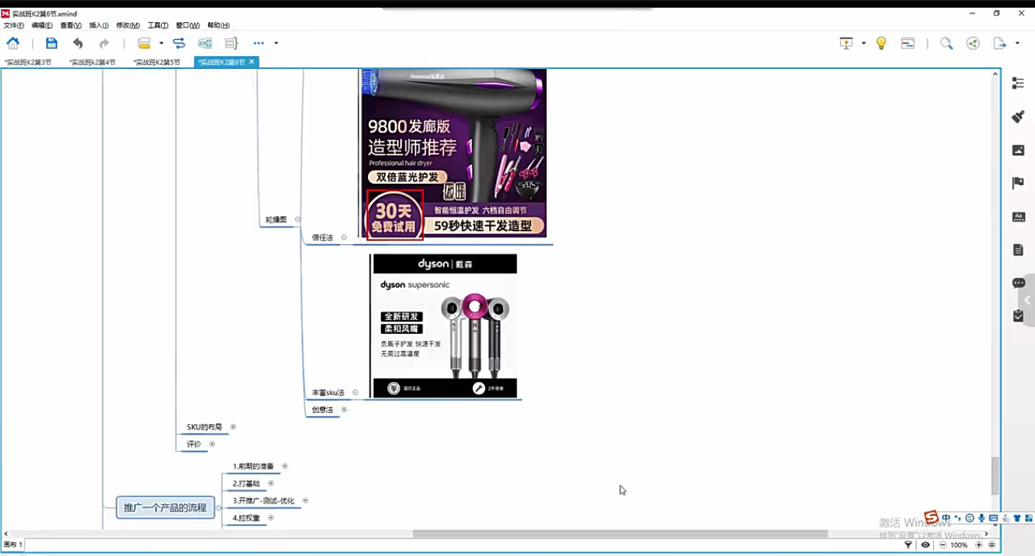This screenshot has height=556, width=1035.
Task: Undo the last change
Action: (x=77, y=43)
